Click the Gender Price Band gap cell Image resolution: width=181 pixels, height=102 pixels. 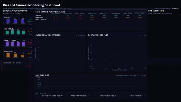(x=116, y=15)
